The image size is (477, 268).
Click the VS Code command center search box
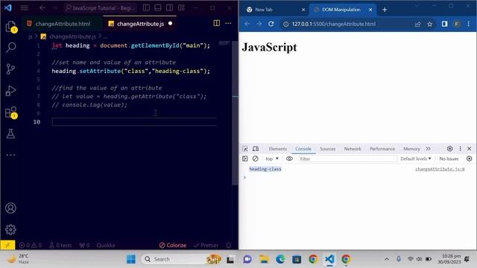100,8
